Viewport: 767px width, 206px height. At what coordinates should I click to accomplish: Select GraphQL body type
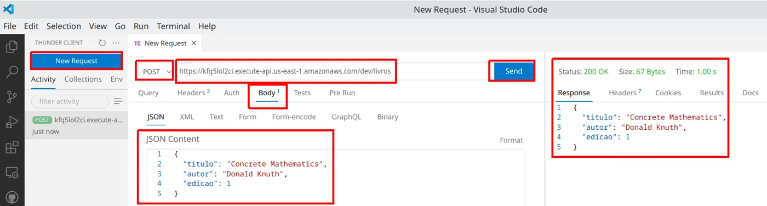click(x=346, y=117)
